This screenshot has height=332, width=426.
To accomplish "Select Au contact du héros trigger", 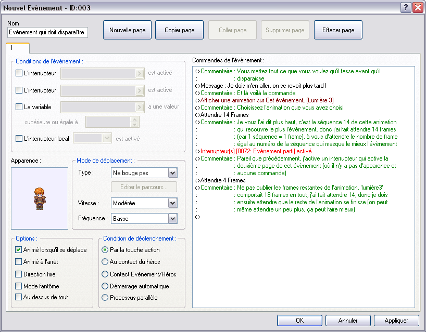I will point(105,261).
